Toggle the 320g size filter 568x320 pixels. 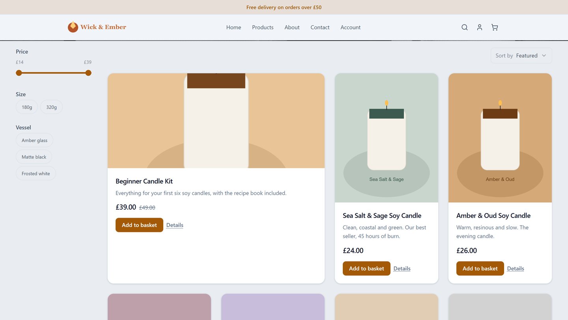(x=51, y=107)
